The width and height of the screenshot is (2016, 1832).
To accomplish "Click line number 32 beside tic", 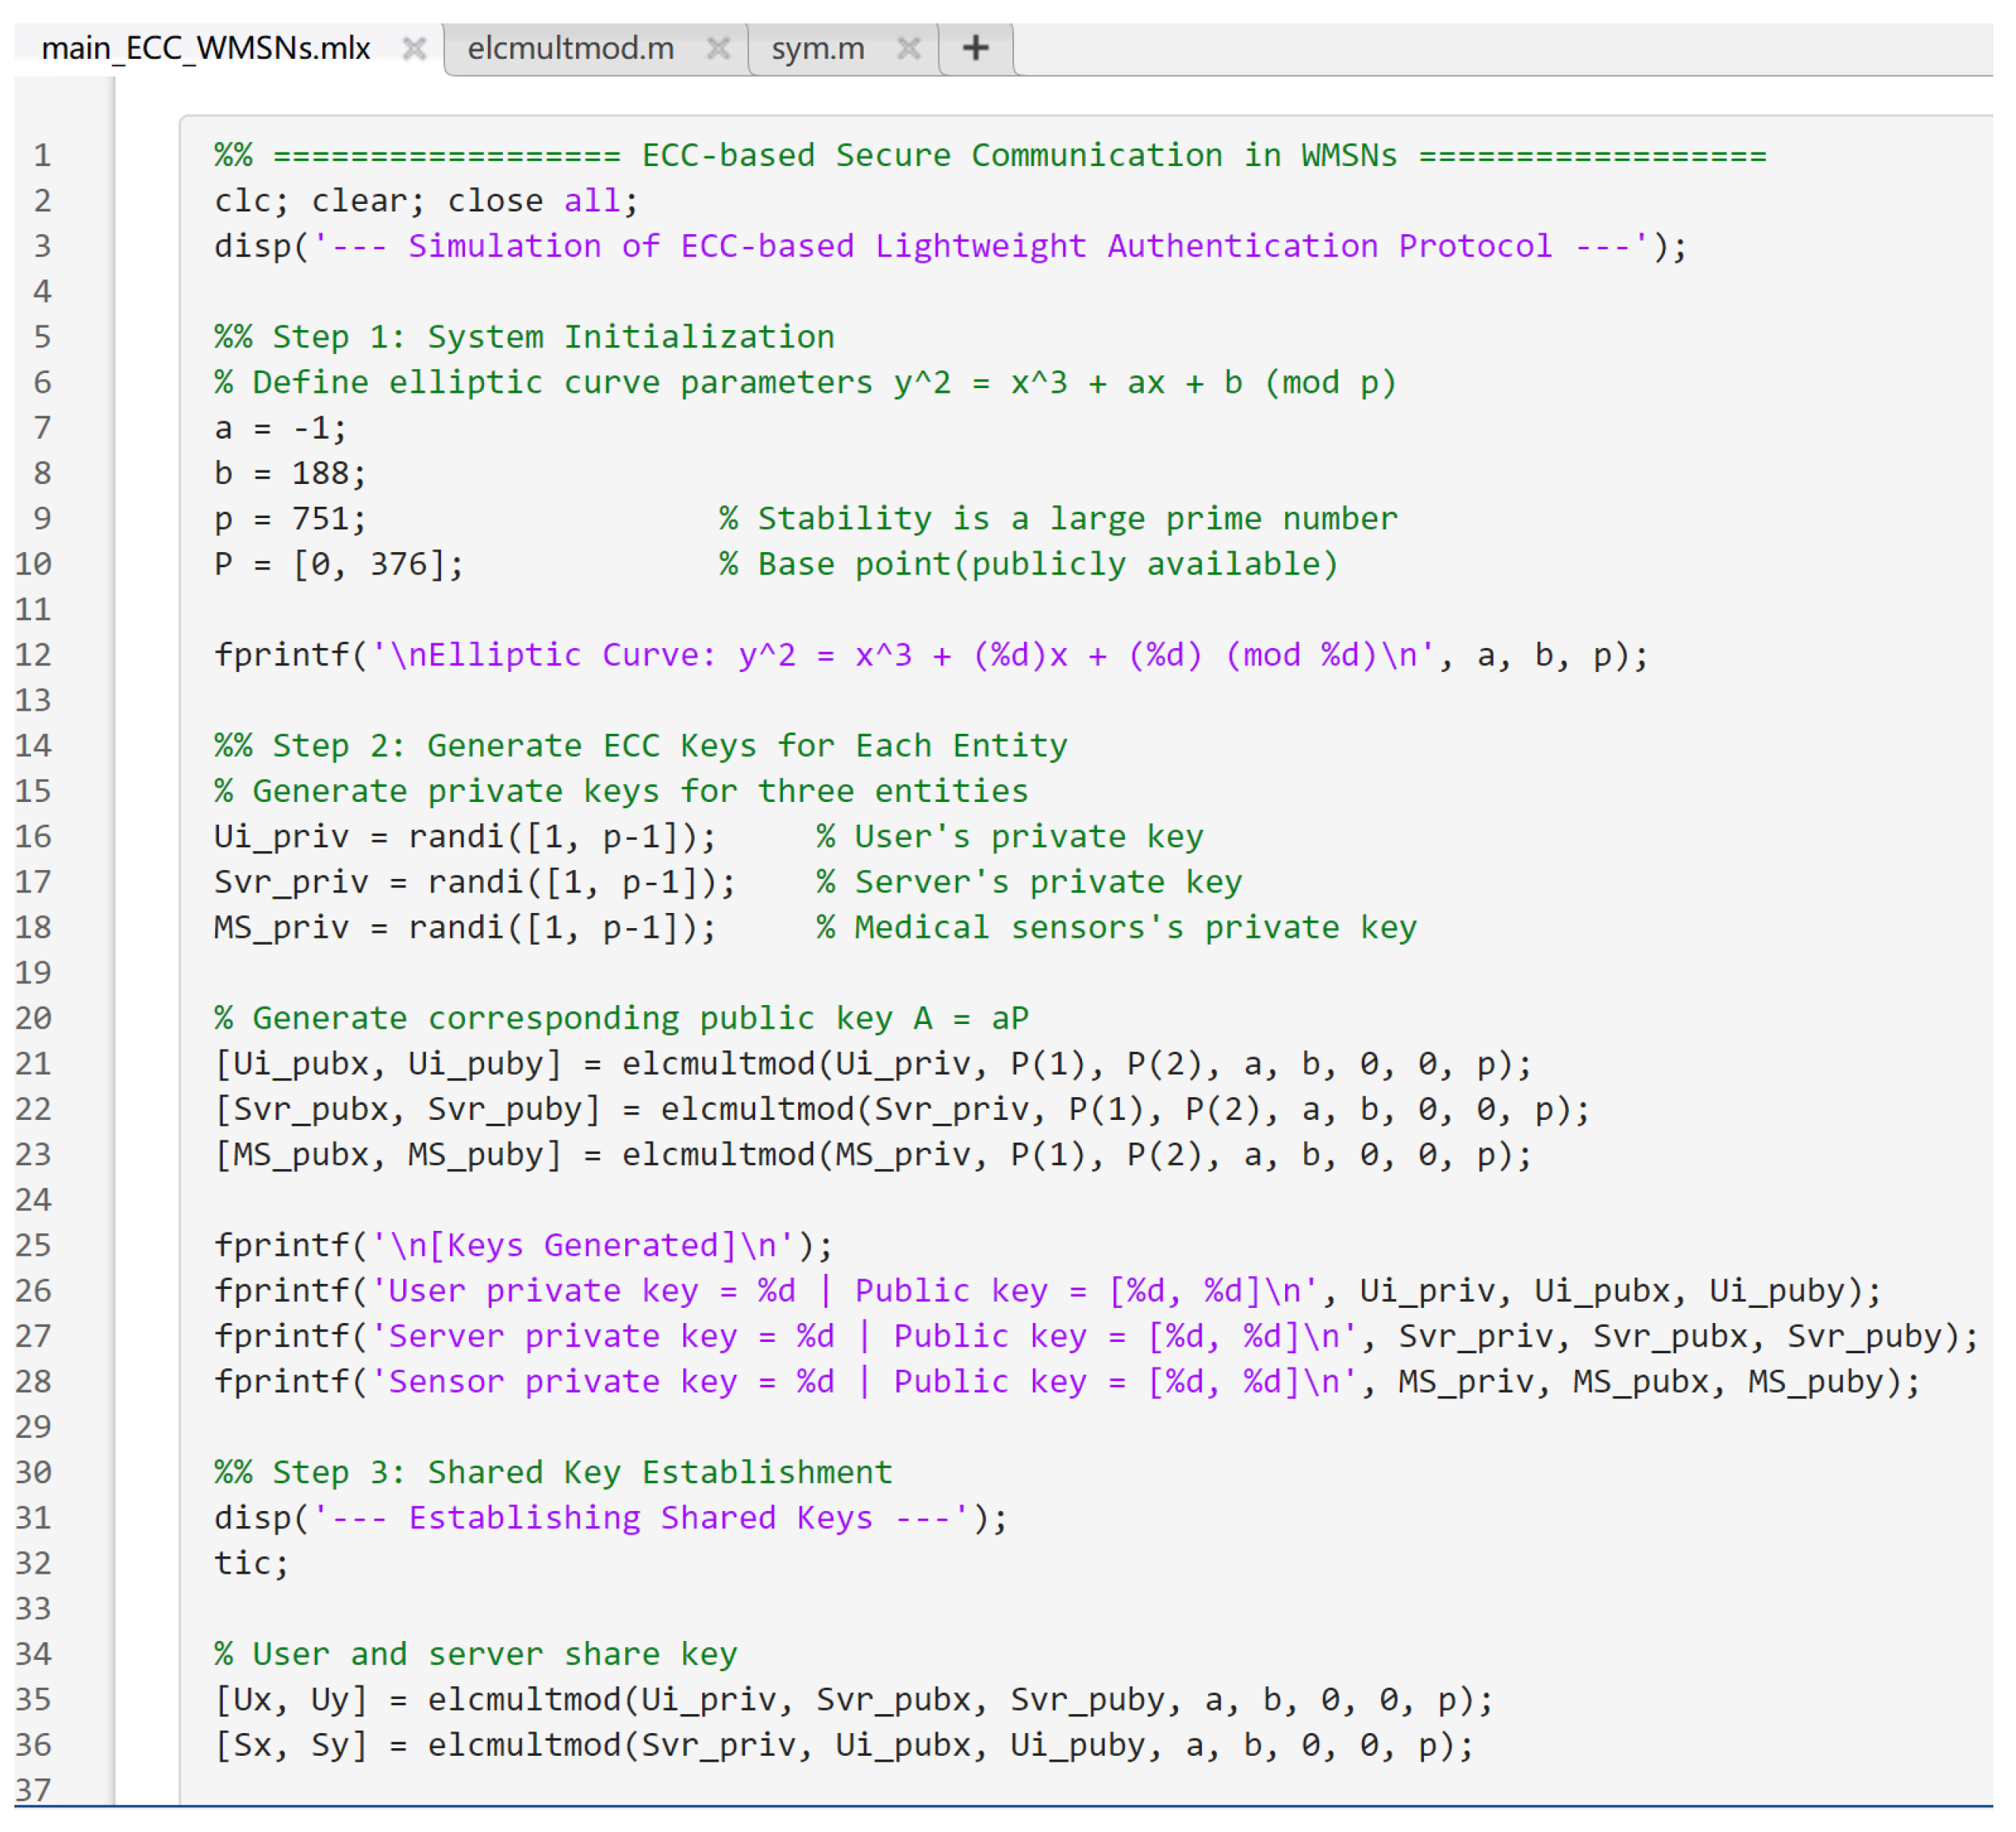I will click(x=33, y=1563).
